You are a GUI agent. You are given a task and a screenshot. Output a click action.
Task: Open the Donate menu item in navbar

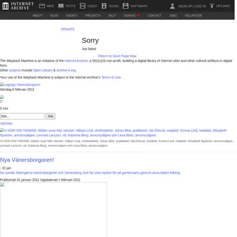pos(130,15)
